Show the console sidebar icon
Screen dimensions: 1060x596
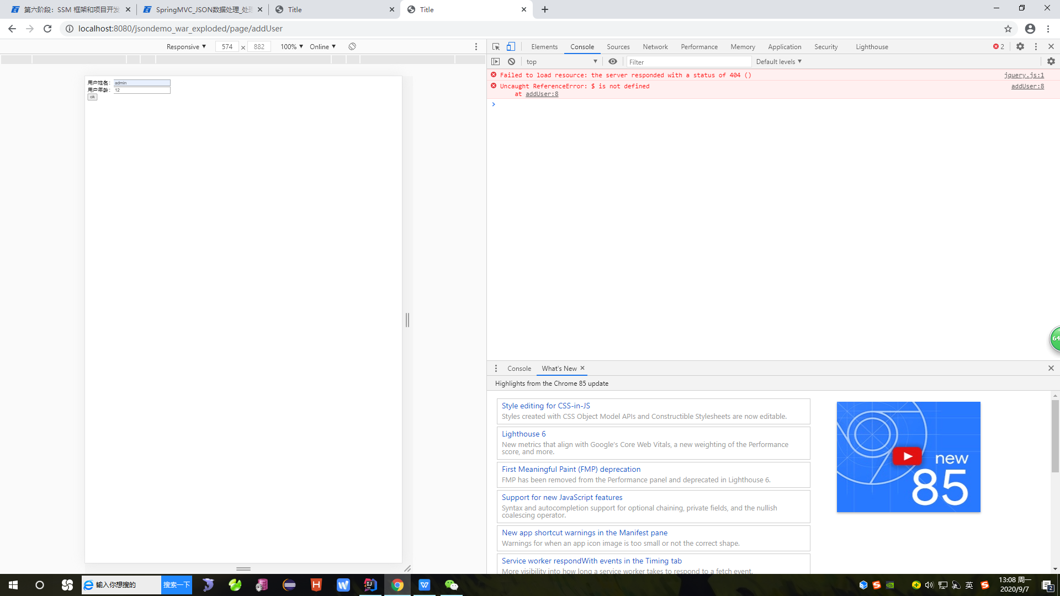(x=496, y=62)
